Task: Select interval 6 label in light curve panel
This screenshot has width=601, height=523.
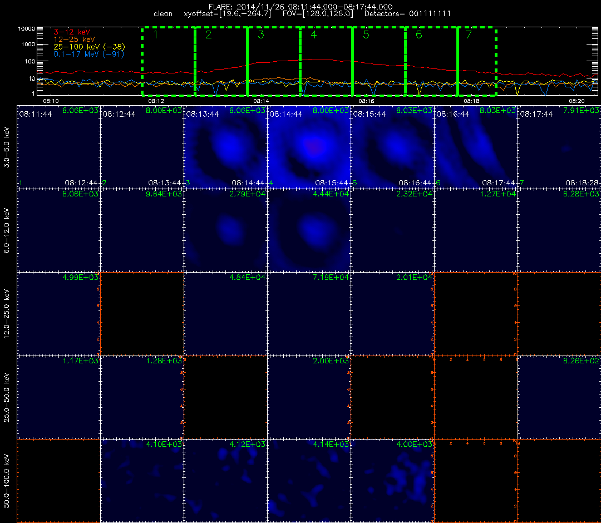Action: (419, 34)
